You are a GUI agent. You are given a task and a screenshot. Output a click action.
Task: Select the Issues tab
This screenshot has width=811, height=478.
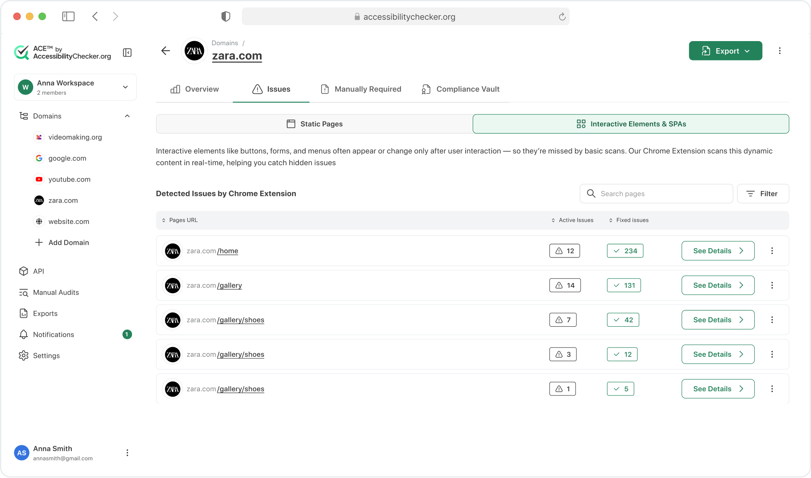click(271, 89)
